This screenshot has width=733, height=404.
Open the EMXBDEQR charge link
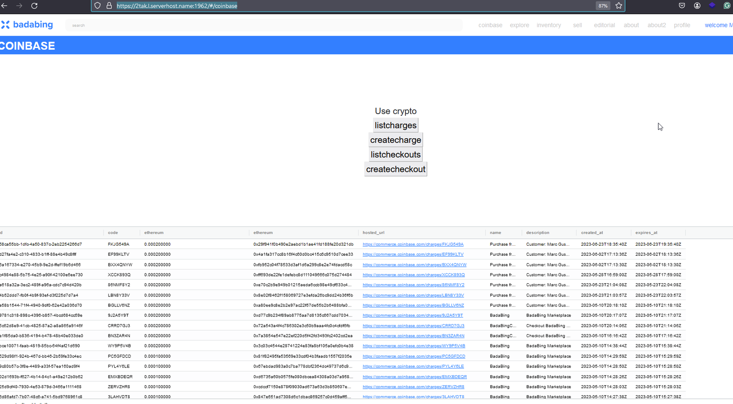point(415,377)
